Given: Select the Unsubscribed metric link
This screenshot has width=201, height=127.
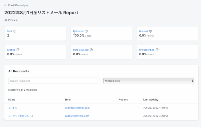Looking at the screenshot, I should pos(147,50).
